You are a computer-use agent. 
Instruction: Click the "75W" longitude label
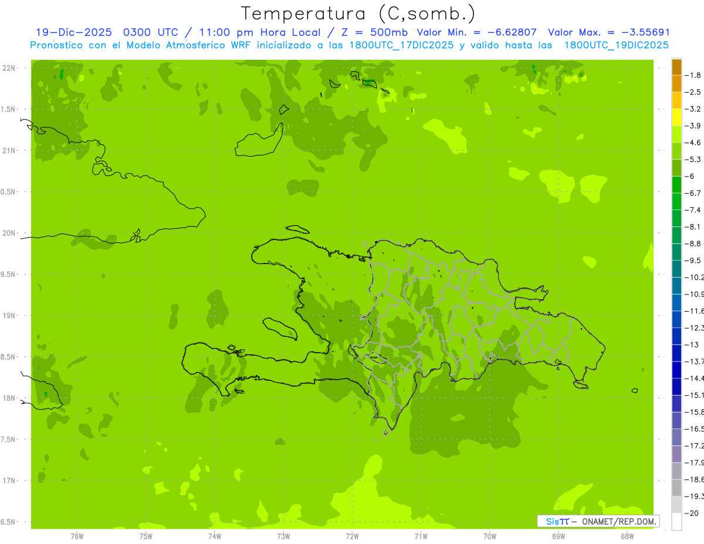tap(146, 536)
